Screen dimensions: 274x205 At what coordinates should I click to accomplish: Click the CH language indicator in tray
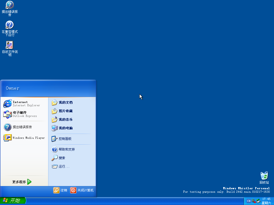coord(249,201)
